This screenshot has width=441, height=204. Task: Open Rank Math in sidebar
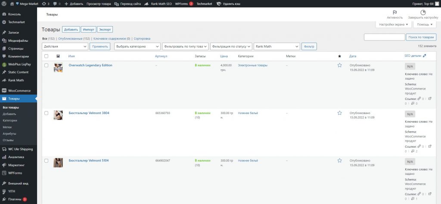19,80
